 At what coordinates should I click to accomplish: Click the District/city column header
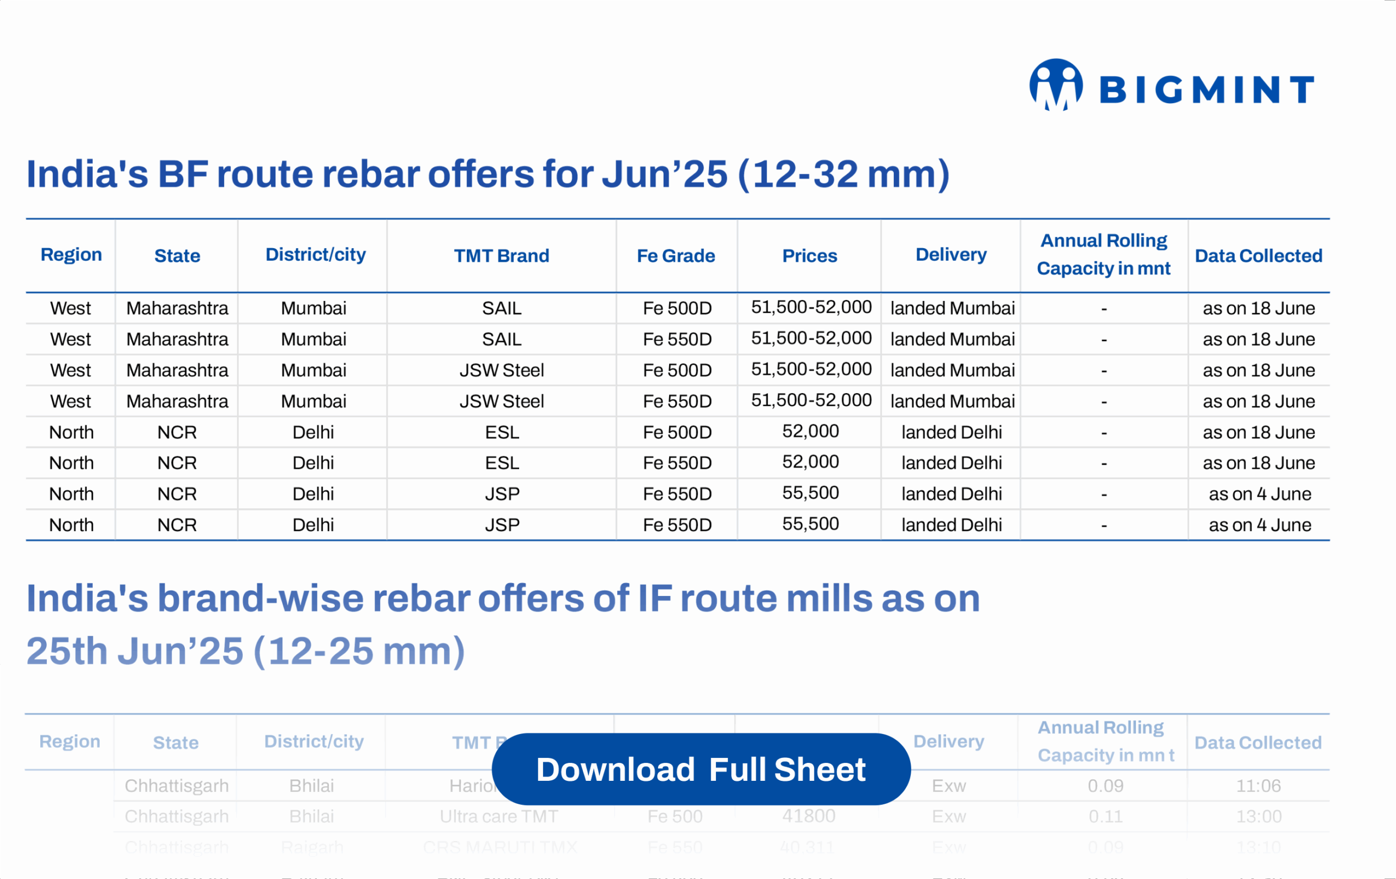pos(315,255)
